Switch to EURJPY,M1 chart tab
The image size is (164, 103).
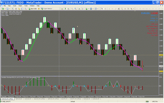coord(64,99)
